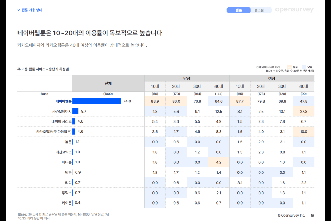Click the cell value 64.6

tap(219, 101)
